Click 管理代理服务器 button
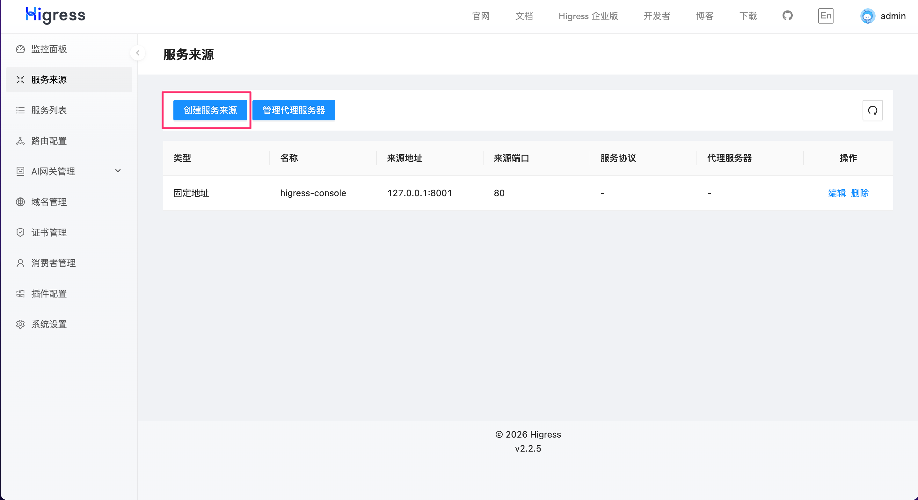 [x=294, y=111]
